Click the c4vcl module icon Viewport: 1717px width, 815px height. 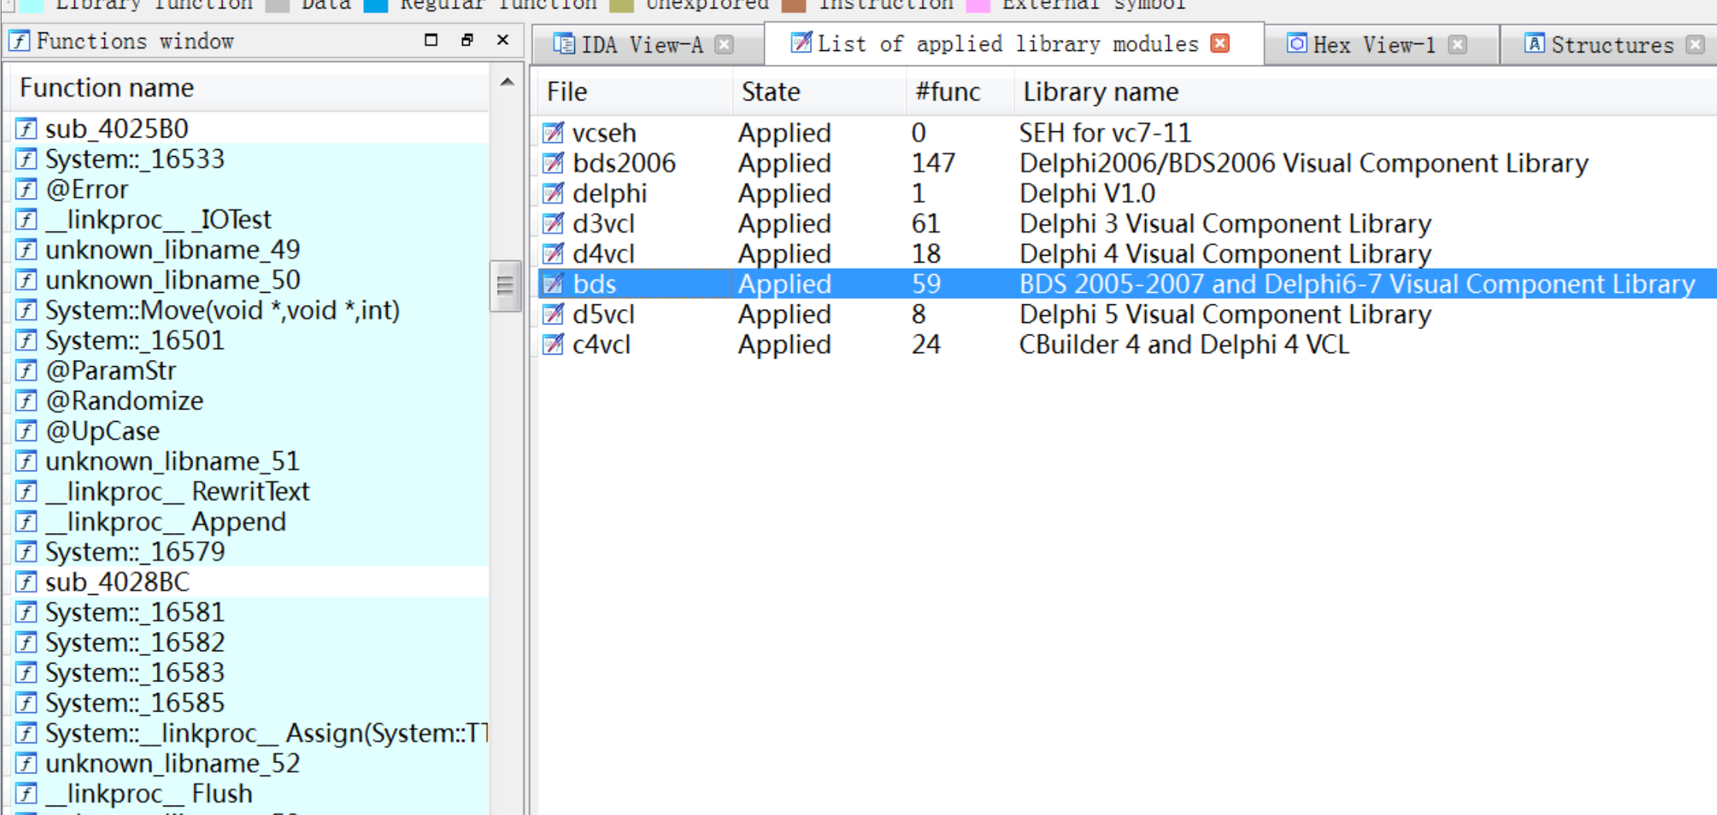point(552,344)
